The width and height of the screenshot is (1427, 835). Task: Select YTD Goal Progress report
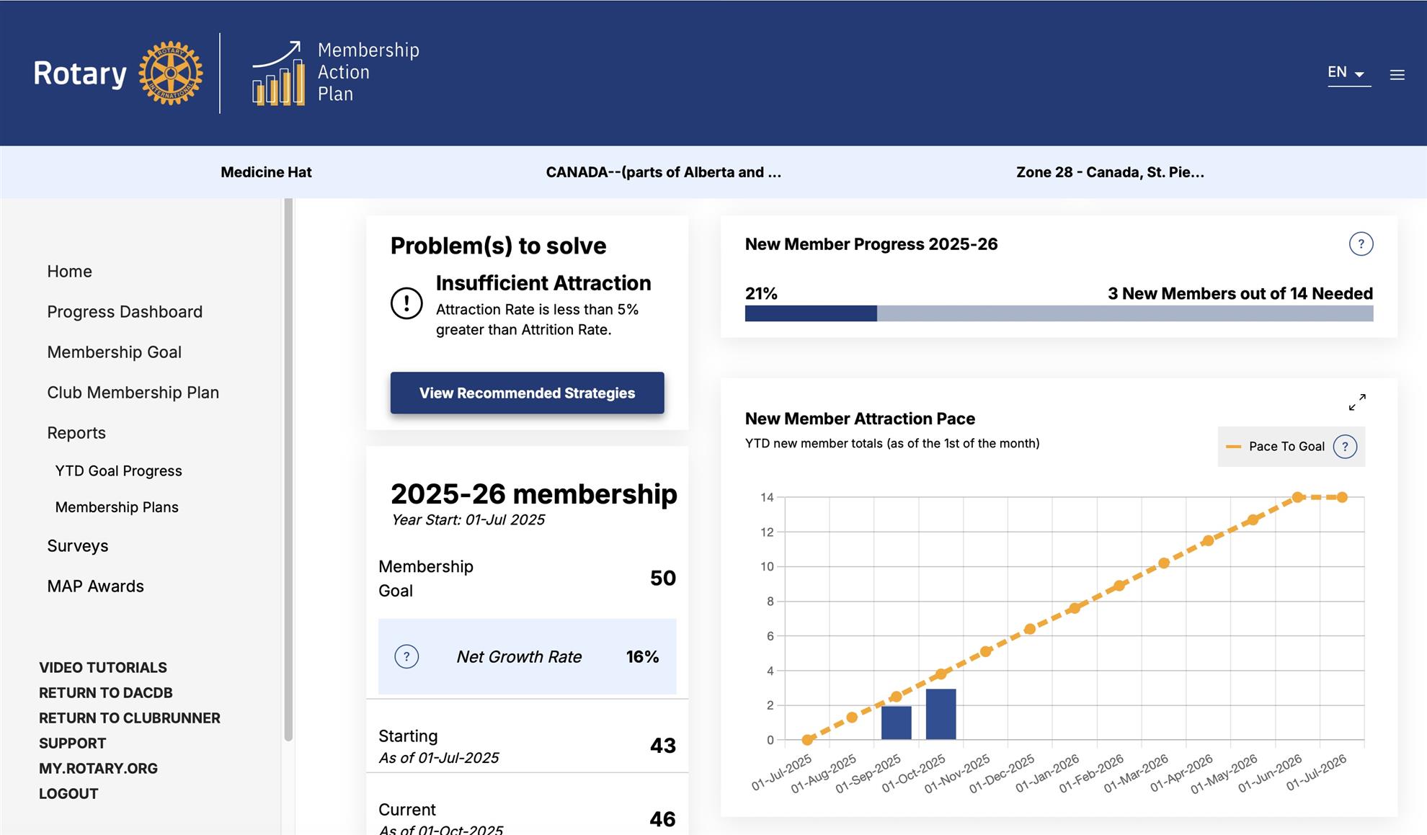[x=118, y=471]
